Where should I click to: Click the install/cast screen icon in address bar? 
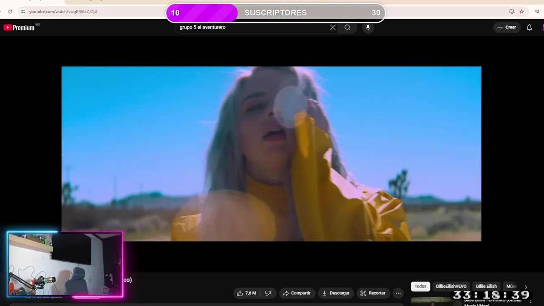coord(512,11)
